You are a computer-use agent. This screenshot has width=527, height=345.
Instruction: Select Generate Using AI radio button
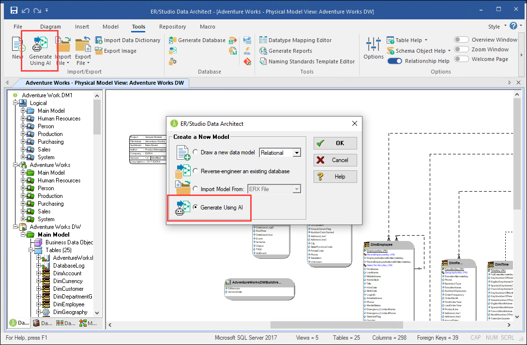[196, 207]
